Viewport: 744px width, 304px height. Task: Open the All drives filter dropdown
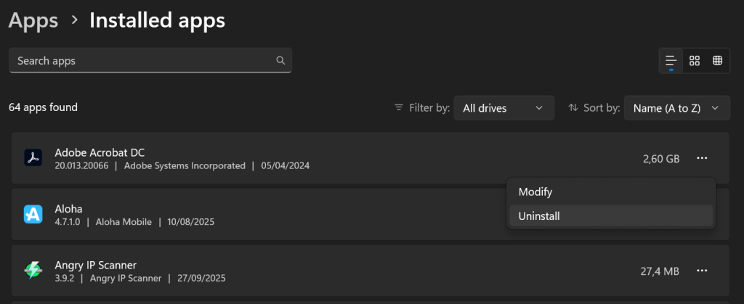504,108
